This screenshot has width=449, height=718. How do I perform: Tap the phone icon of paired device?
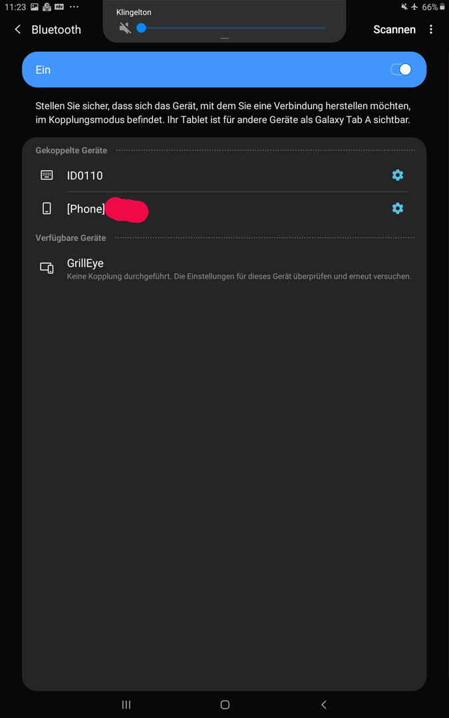tap(47, 208)
